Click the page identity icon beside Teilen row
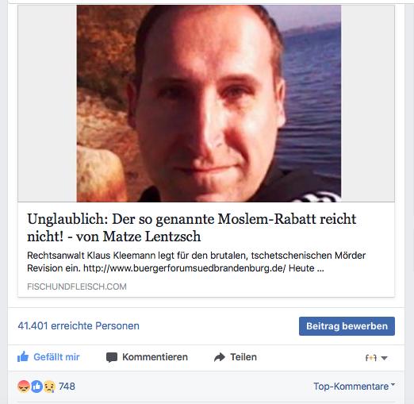This screenshot has width=414, height=404. [x=371, y=358]
